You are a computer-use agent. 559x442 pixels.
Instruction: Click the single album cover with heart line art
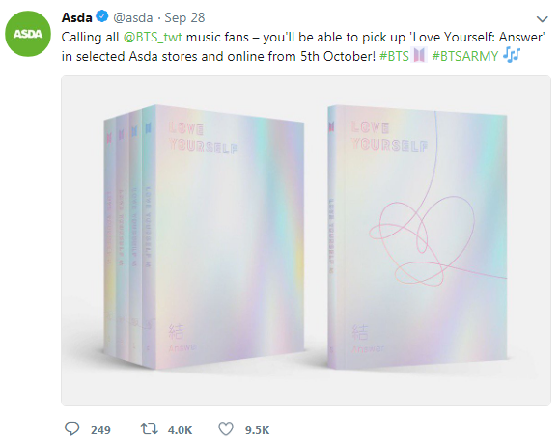(417, 237)
